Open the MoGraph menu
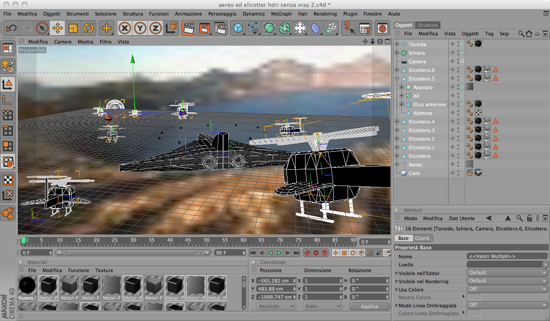 [x=281, y=14]
